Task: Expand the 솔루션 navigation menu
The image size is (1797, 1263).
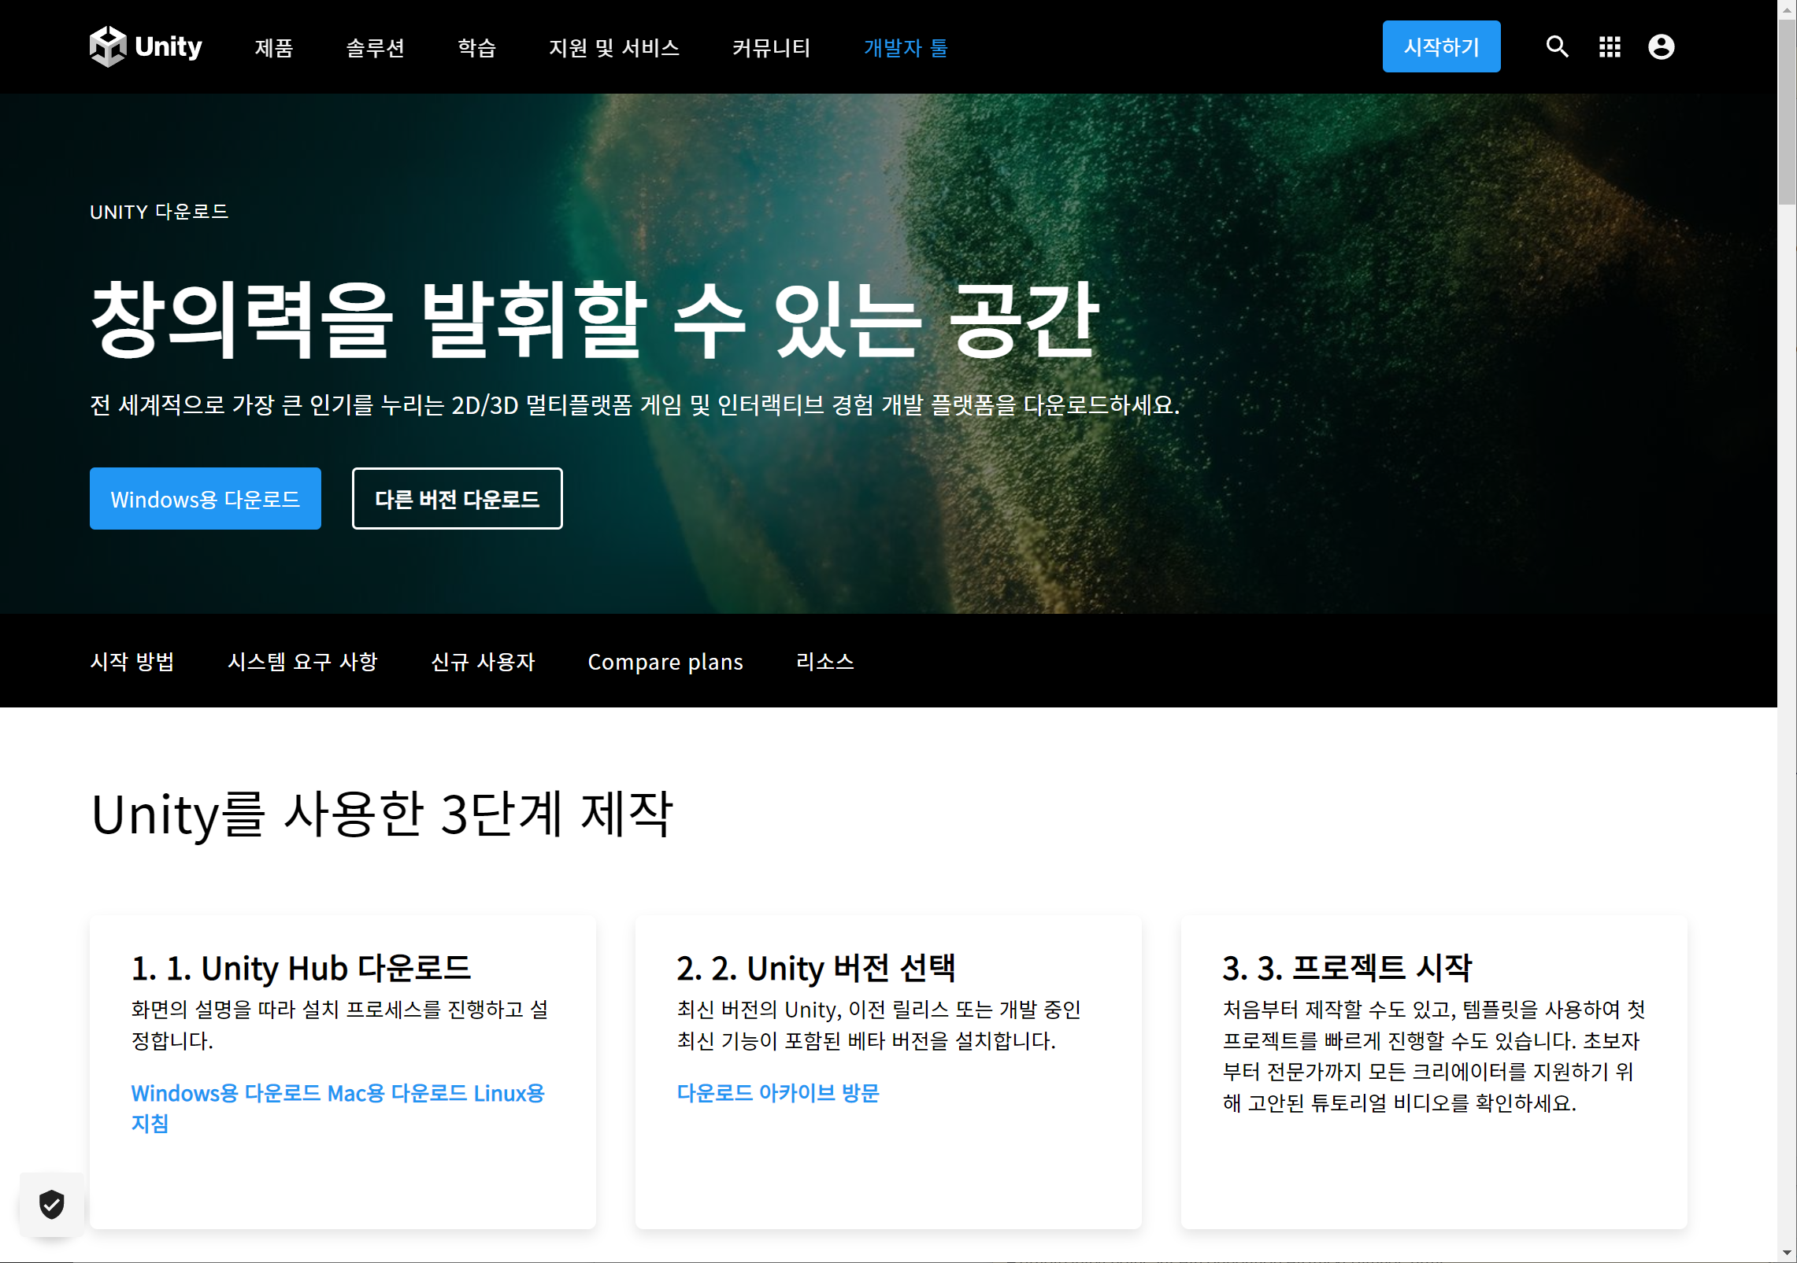Action: click(375, 48)
